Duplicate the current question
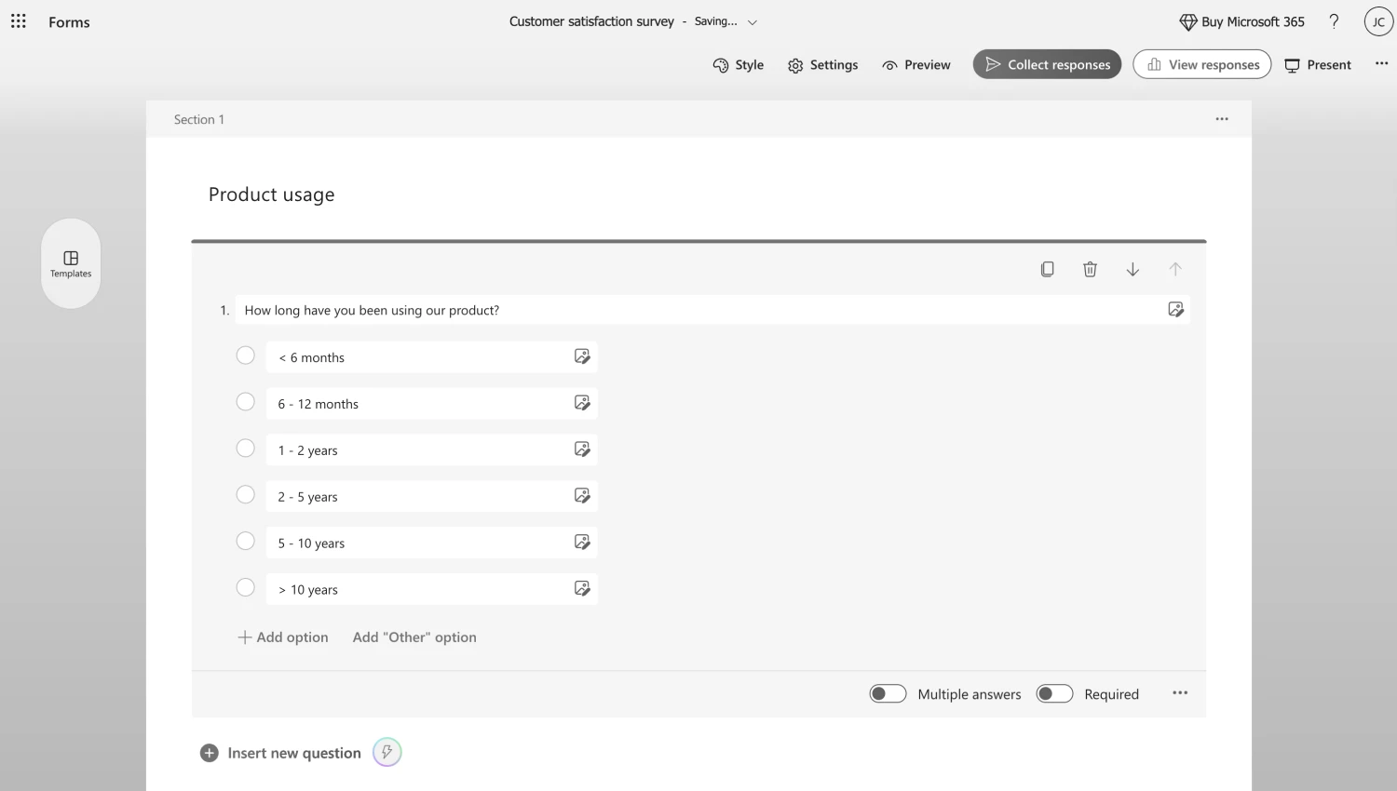Viewport: 1397px width, 791px height. point(1047,269)
